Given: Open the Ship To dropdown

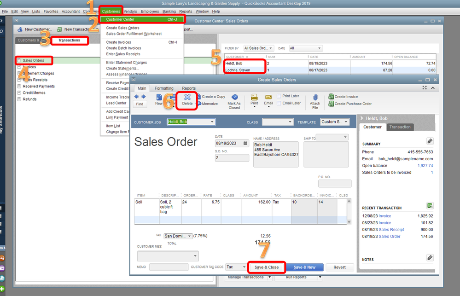Looking at the screenshot, I should coord(345,137).
